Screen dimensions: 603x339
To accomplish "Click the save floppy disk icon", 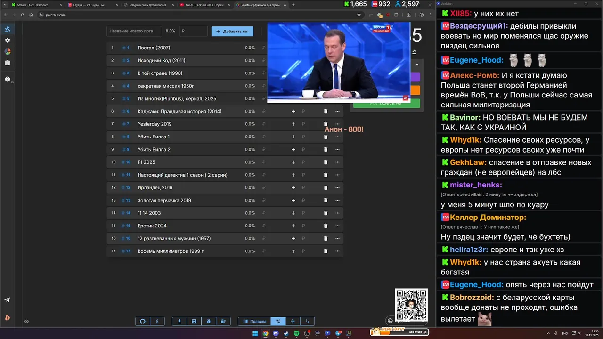I will tap(194, 321).
